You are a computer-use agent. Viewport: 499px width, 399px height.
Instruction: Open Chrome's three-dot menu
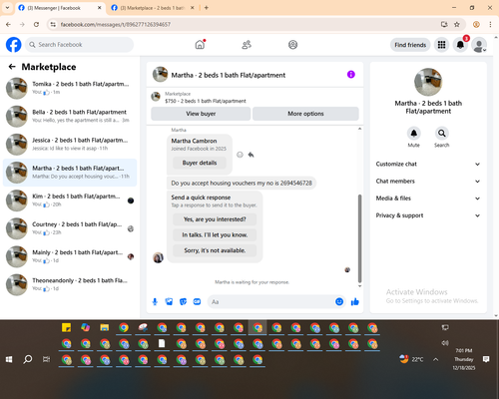[x=490, y=24]
